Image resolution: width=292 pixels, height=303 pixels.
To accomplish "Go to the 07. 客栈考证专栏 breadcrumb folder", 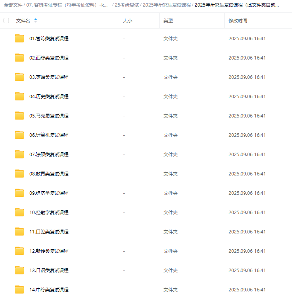I will tap(67, 5).
